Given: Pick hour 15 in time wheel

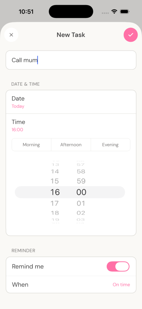Looking at the screenshot, I should (55, 181).
